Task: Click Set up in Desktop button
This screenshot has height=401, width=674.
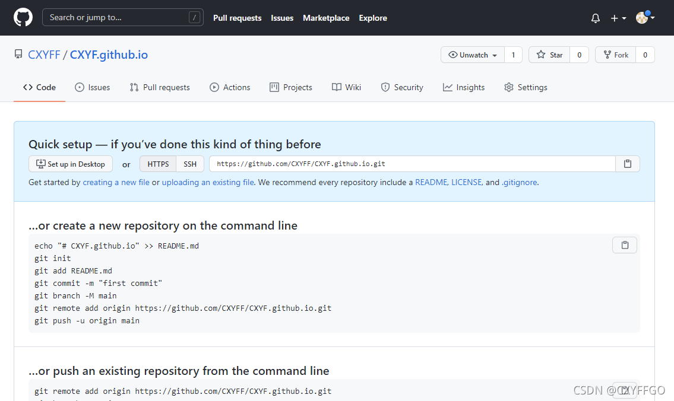Action: (71, 164)
